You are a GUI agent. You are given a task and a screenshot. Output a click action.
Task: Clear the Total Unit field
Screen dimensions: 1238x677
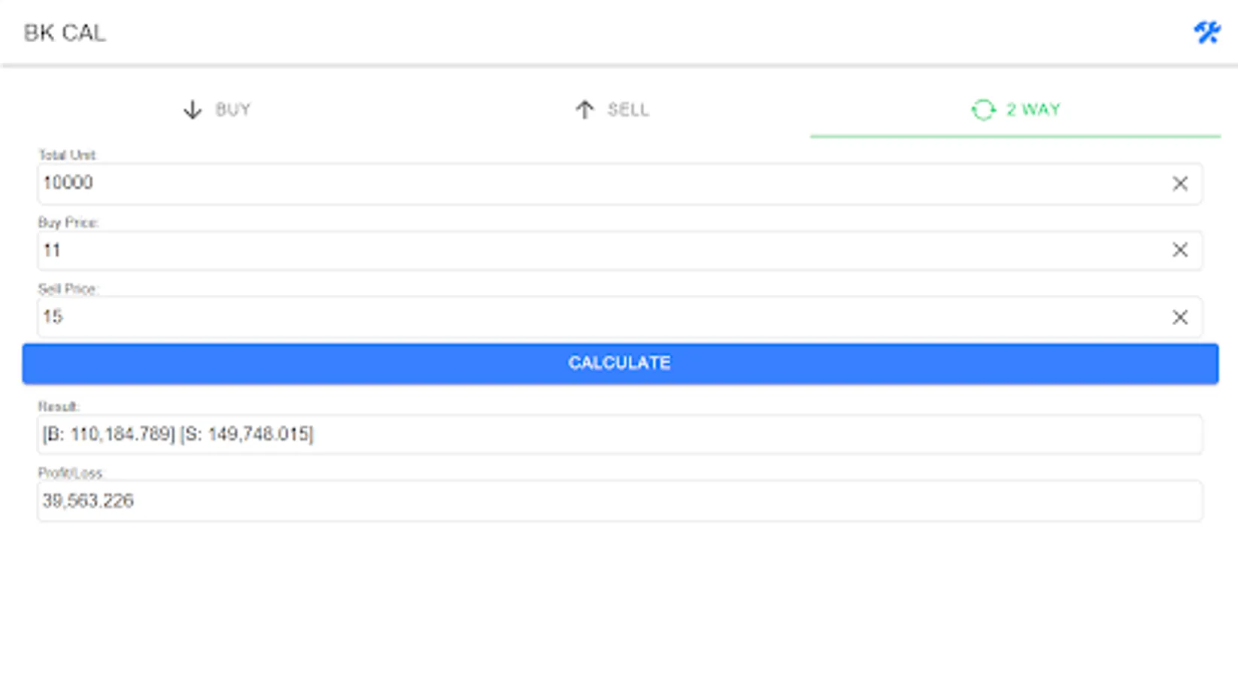click(x=1179, y=184)
